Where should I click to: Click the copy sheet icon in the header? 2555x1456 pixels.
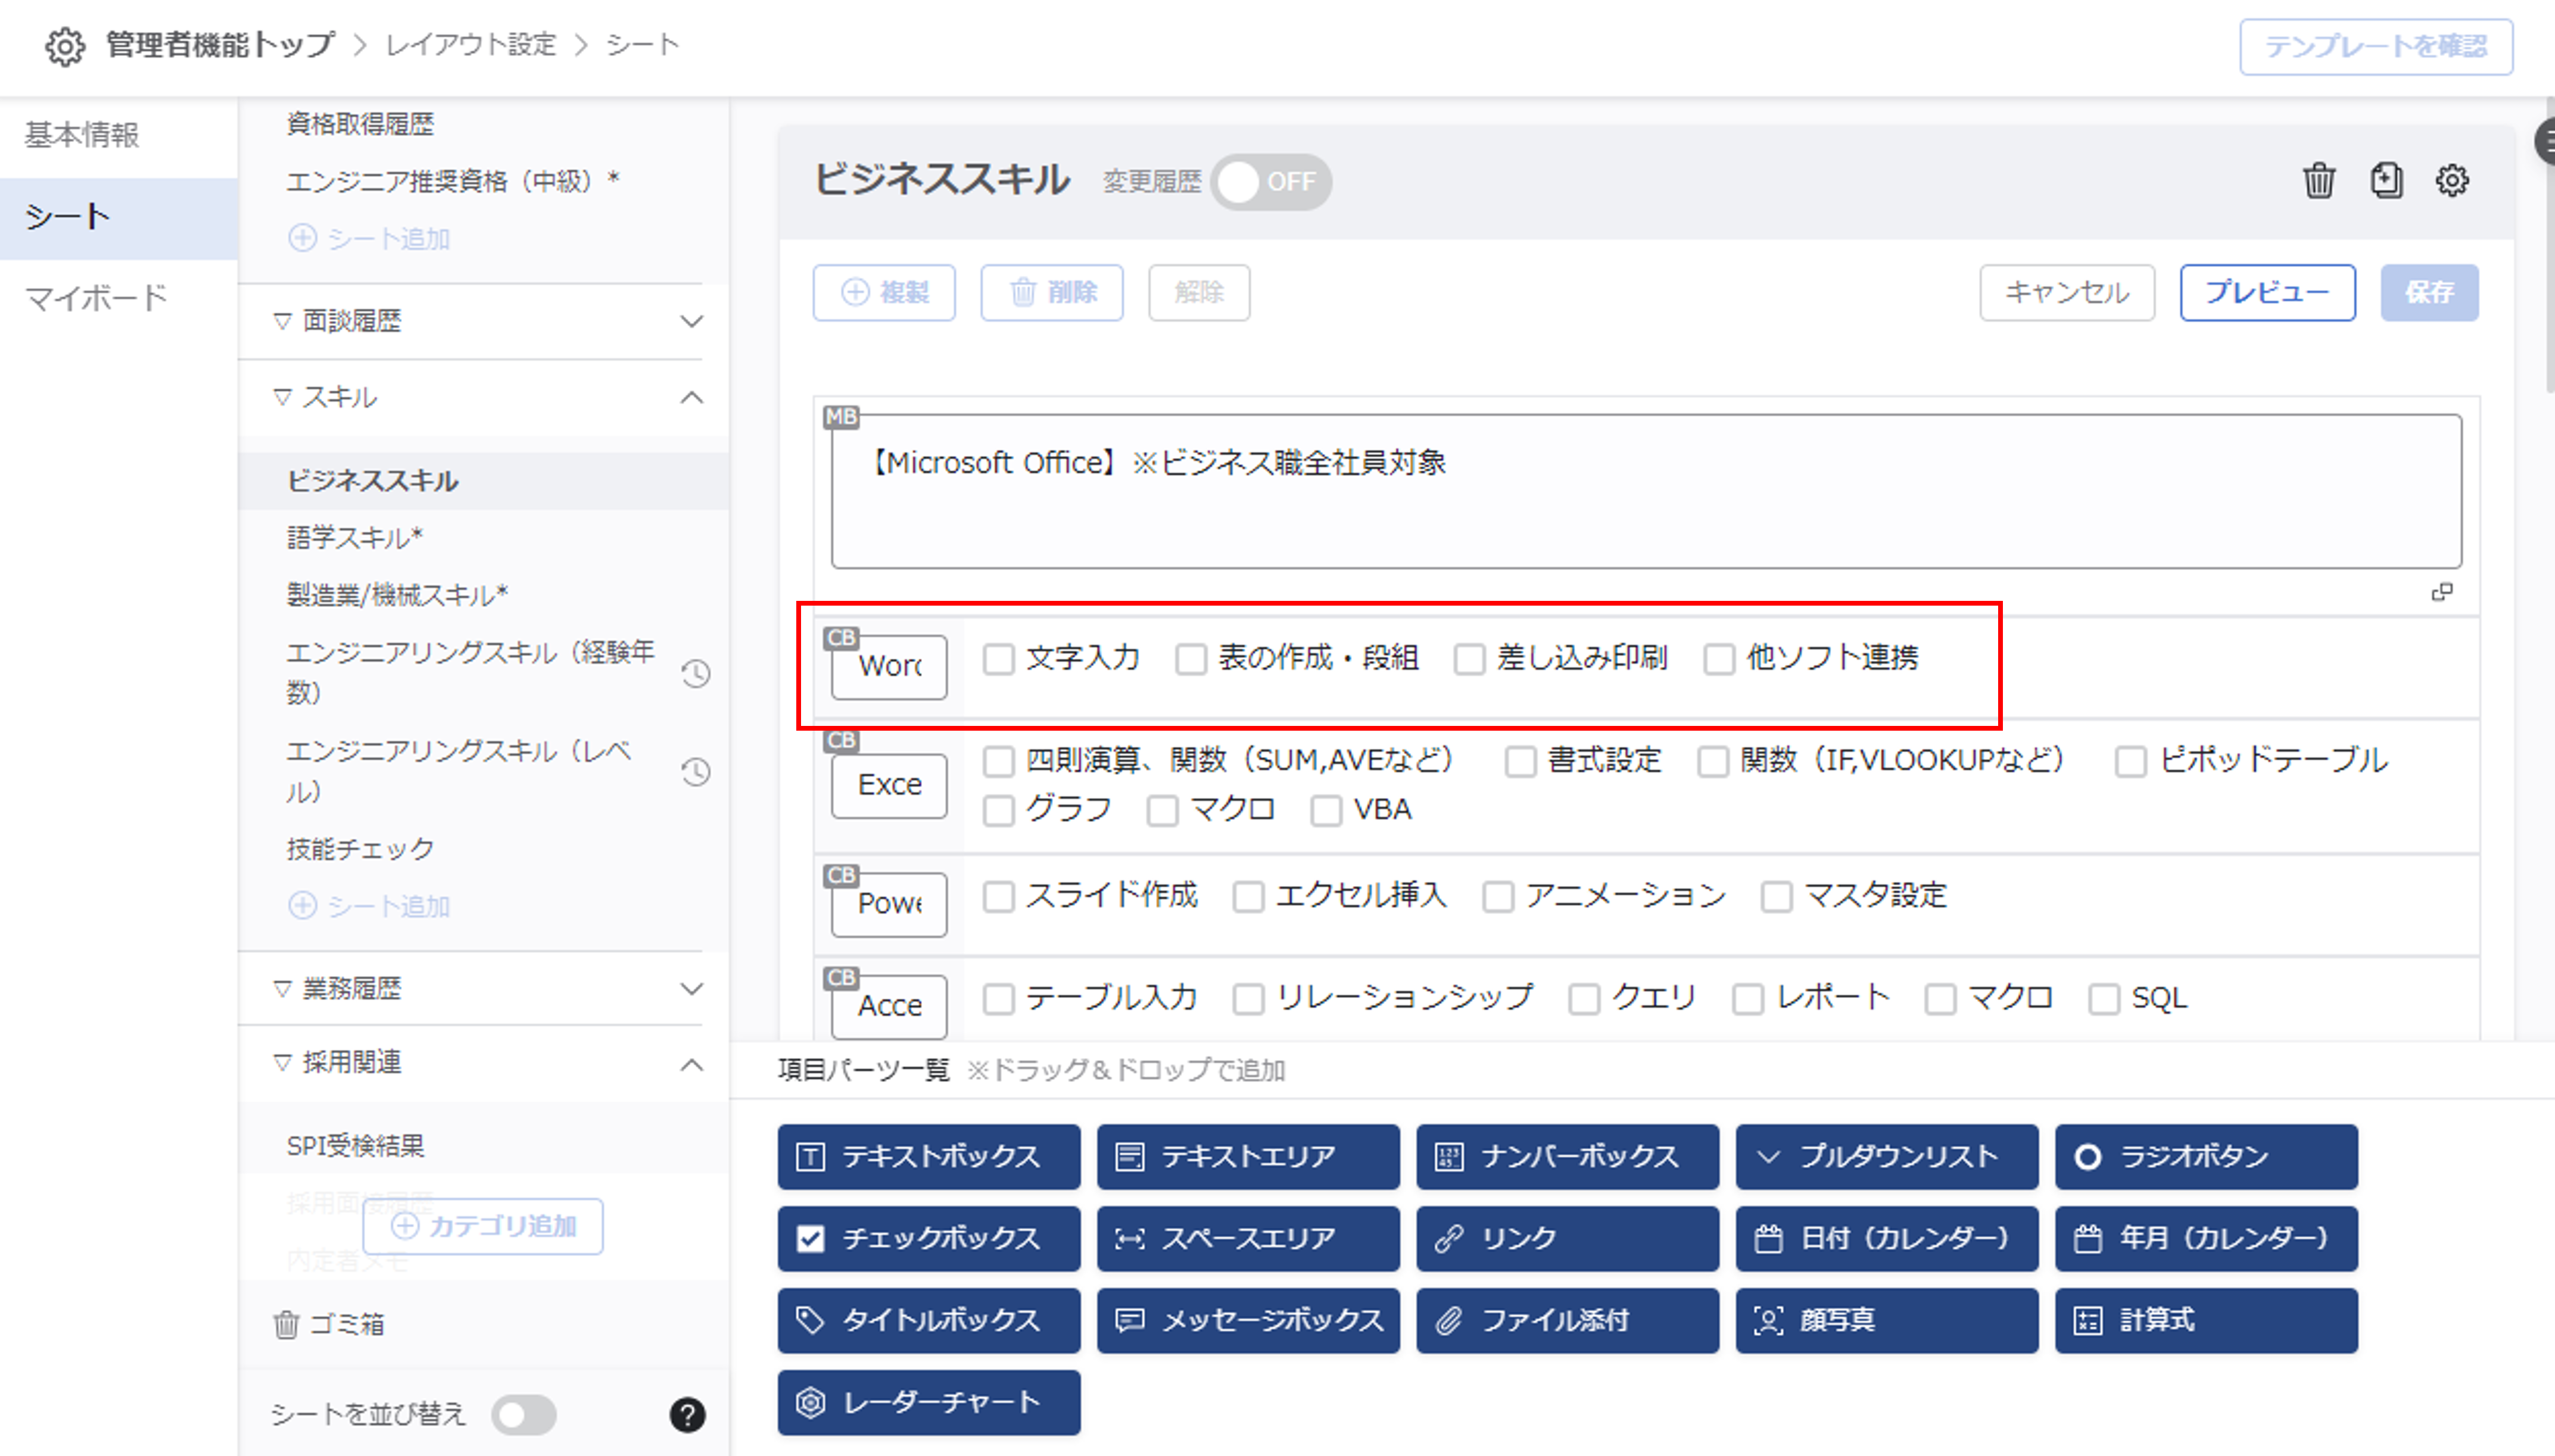point(2386,181)
